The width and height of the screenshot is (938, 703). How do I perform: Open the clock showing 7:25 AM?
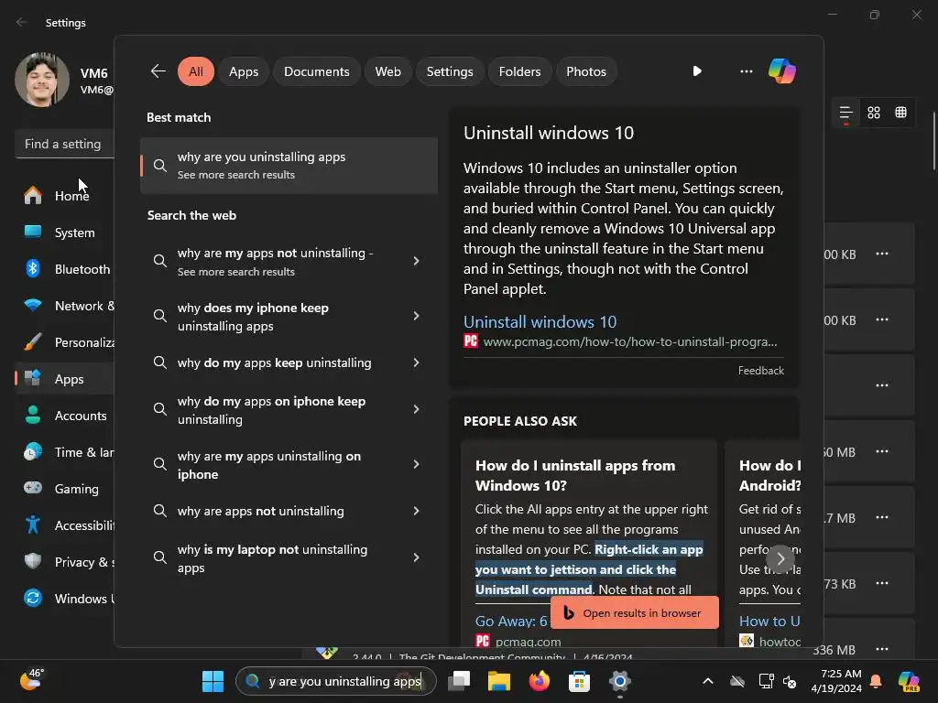835,681
